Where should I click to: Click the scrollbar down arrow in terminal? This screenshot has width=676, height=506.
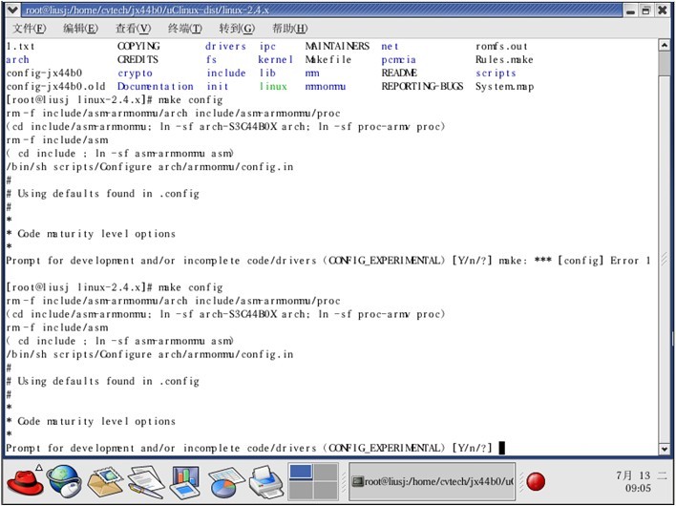click(x=664, y=449)
